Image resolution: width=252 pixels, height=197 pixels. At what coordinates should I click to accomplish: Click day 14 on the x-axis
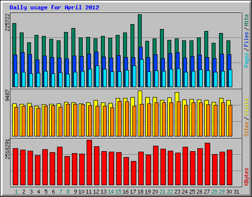(x=111, y=192)
